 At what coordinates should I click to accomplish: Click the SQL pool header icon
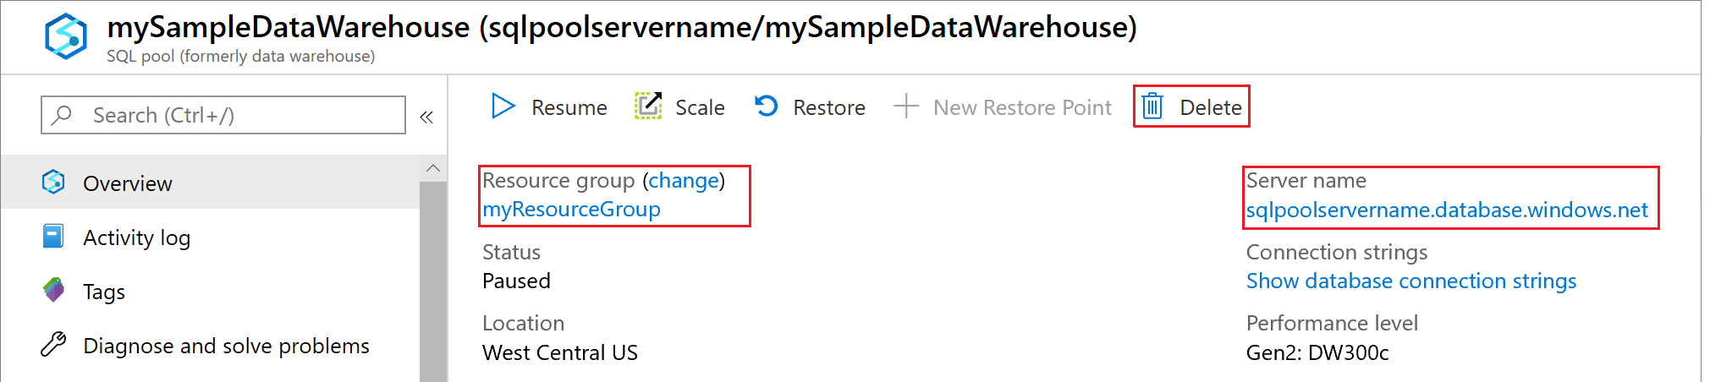66,37
